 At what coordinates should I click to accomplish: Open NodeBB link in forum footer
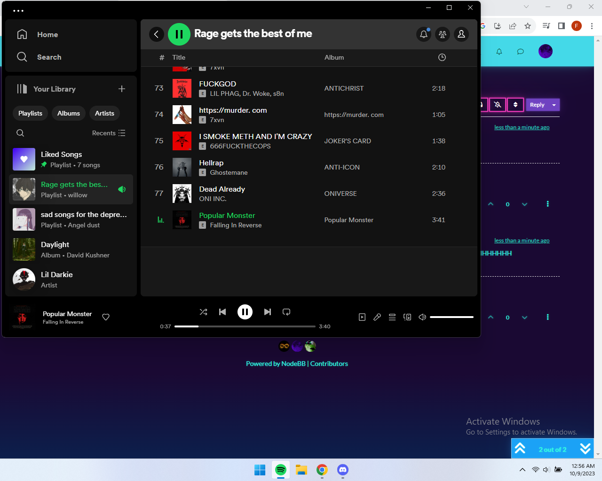pyautogui.click(x=293, y=364)
